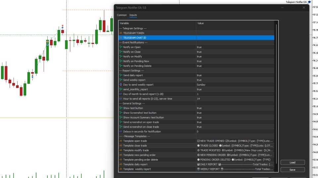Click the integer icon beside Day of month to send report

(121, 94)
